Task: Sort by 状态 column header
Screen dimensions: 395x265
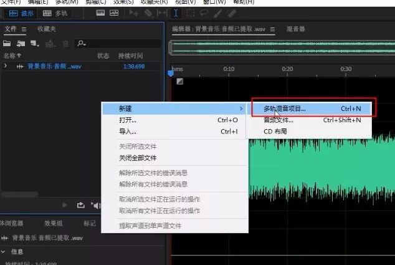Action: click(x=103, y=55)
